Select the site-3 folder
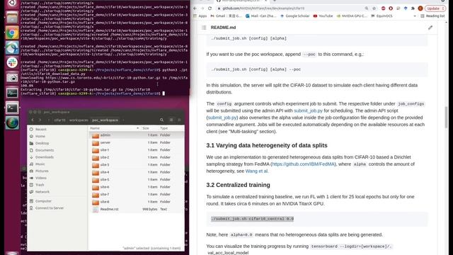The width and height of the screenshot is (453, 255). (136, 164)
